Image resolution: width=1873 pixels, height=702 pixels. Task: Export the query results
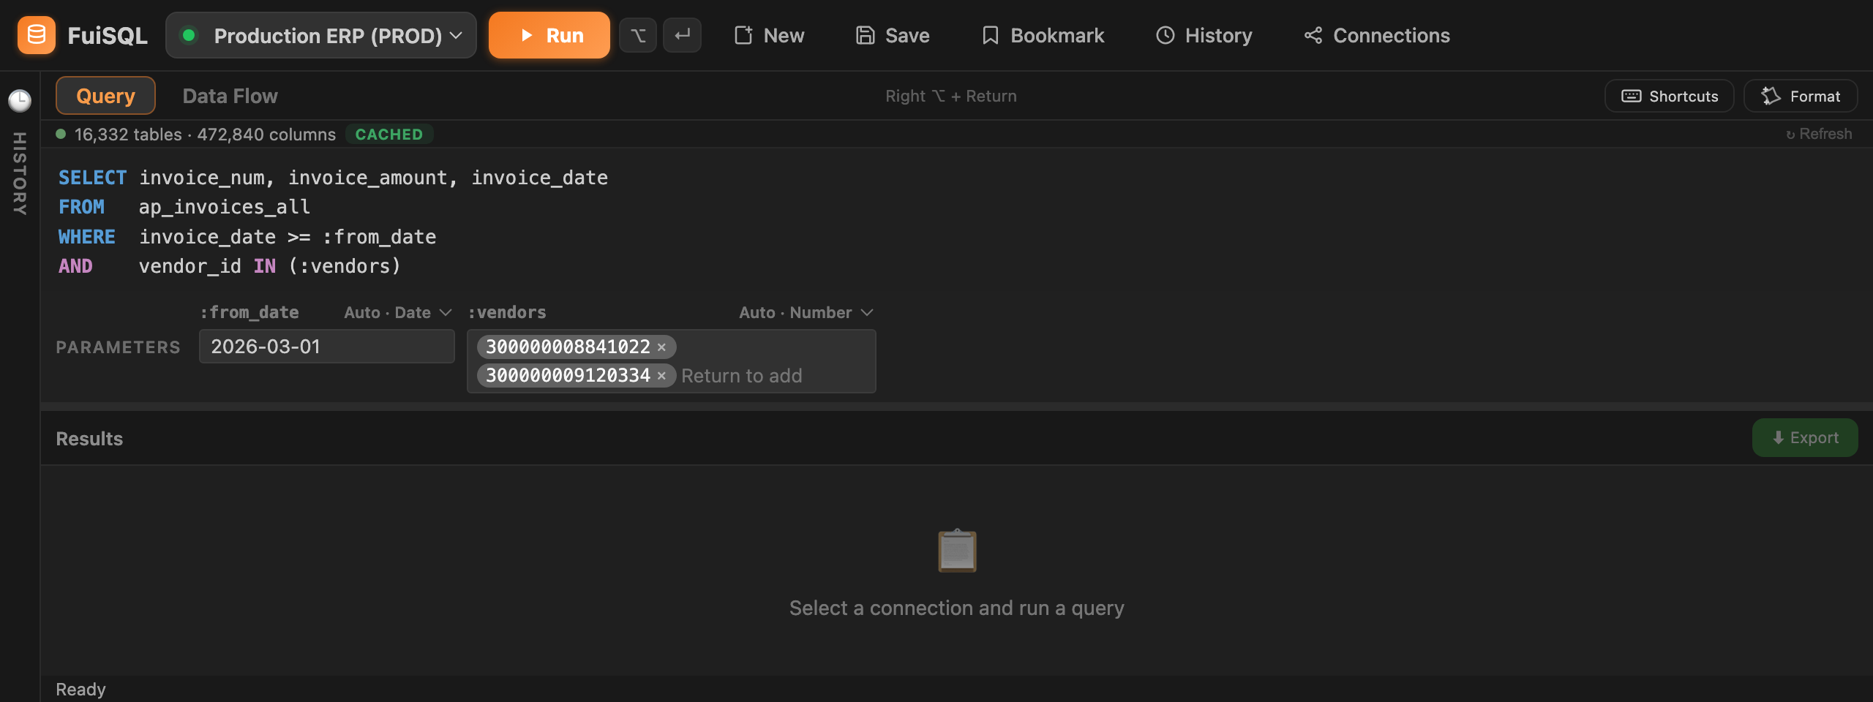click(x=1805, y=438)
